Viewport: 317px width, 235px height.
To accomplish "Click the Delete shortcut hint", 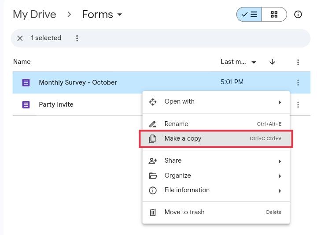I will 274,212.
